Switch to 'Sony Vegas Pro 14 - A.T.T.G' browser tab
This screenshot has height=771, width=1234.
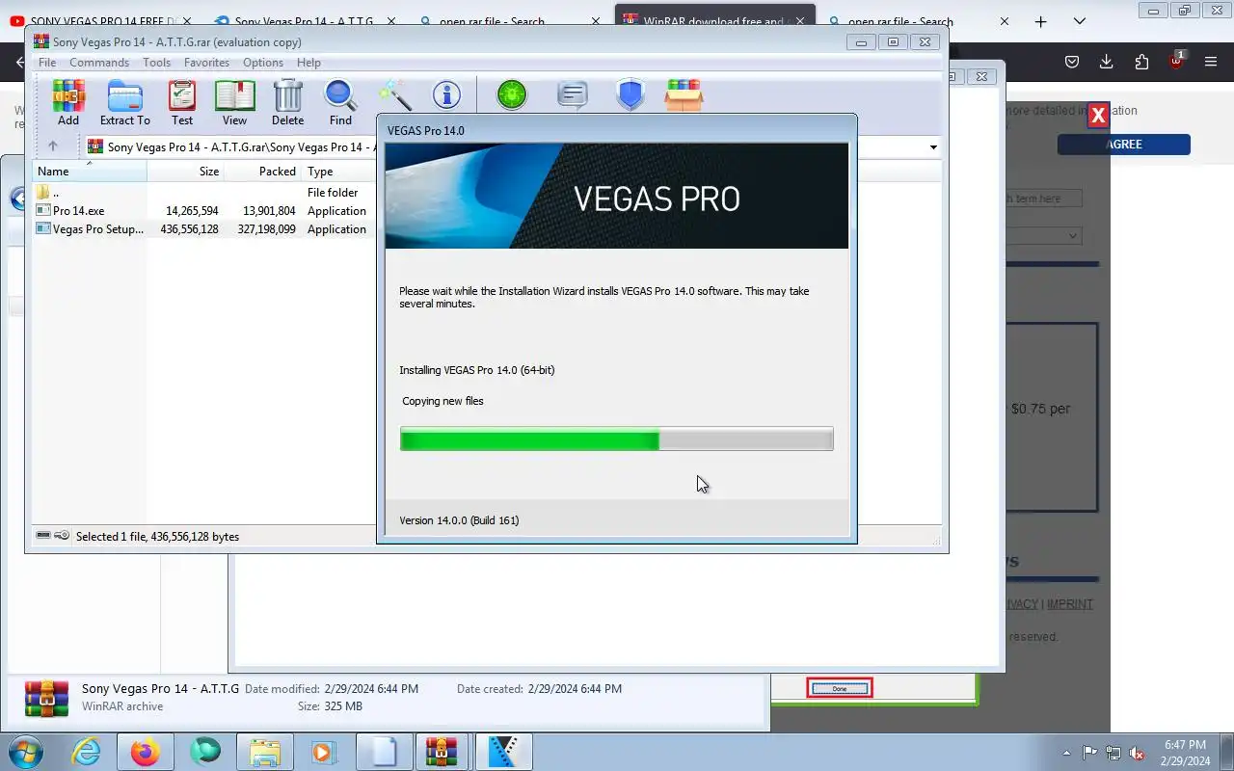(304, 21)
